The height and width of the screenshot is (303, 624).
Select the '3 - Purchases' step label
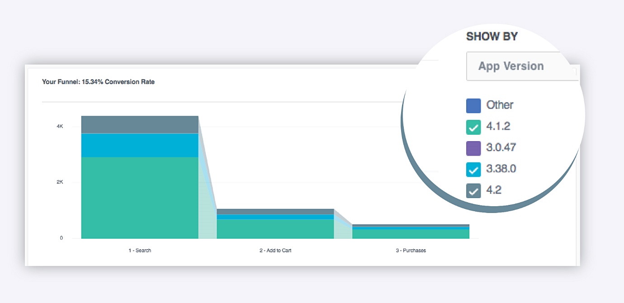(x=411, y=251)
